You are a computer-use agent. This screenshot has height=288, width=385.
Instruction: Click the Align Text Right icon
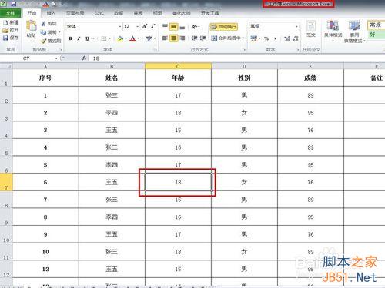182,38
